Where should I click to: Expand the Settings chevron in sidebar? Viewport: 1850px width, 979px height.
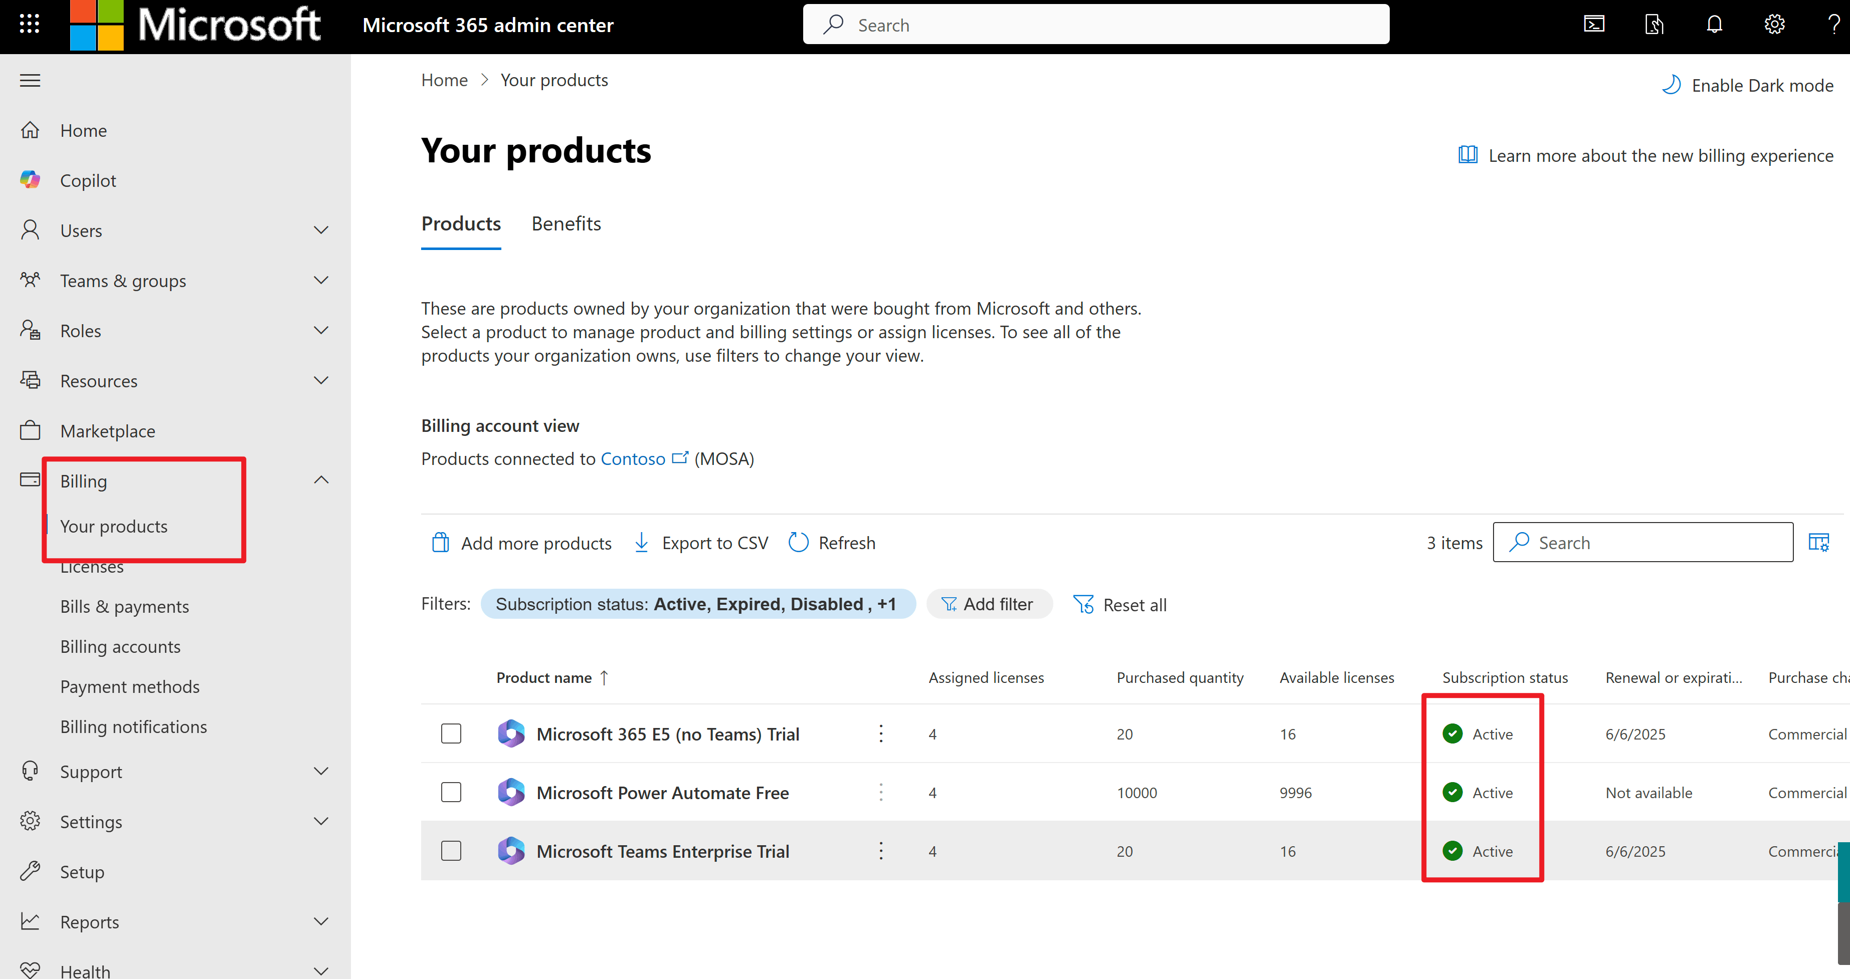321,822
